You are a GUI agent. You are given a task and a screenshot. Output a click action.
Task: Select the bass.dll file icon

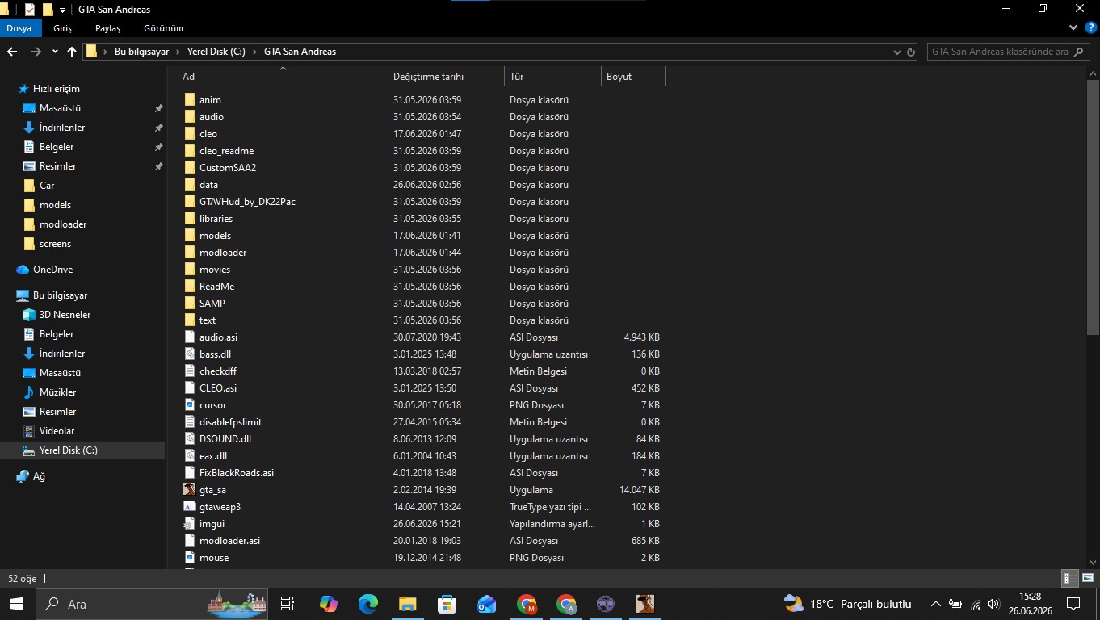[x=190, y=354]
